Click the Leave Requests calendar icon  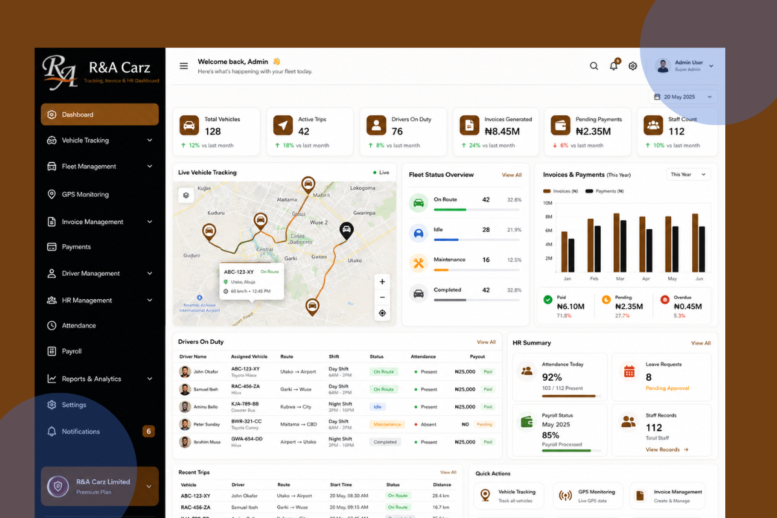629,371
